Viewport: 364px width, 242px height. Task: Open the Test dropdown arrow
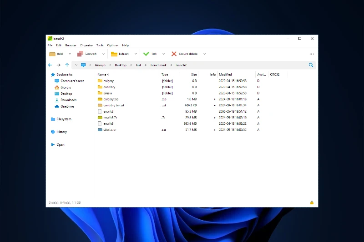(163, 54)
